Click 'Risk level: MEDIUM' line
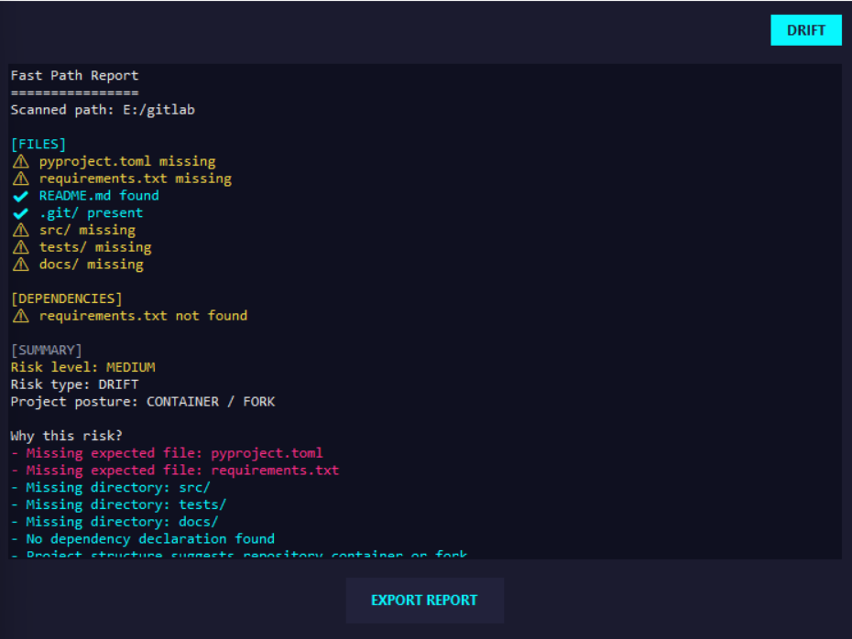Image resolution: width=852 pixels, height=639 pixels. click(x=82, y=367)
